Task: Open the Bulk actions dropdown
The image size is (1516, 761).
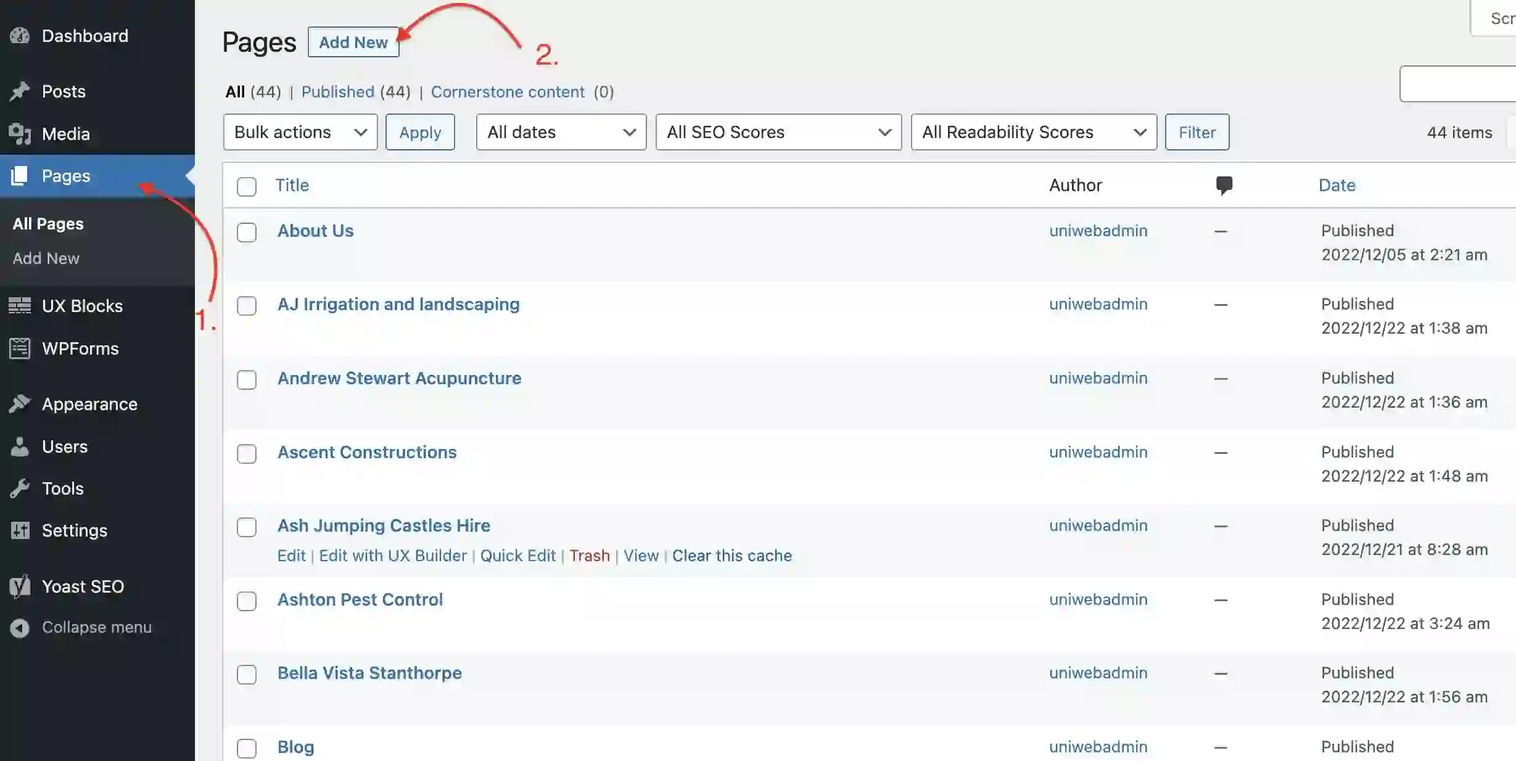Action: pos(300,132)
